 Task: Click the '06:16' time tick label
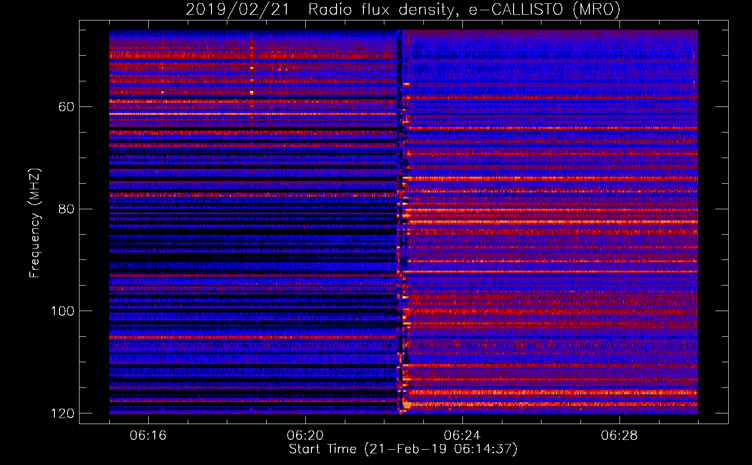(148, 436)
